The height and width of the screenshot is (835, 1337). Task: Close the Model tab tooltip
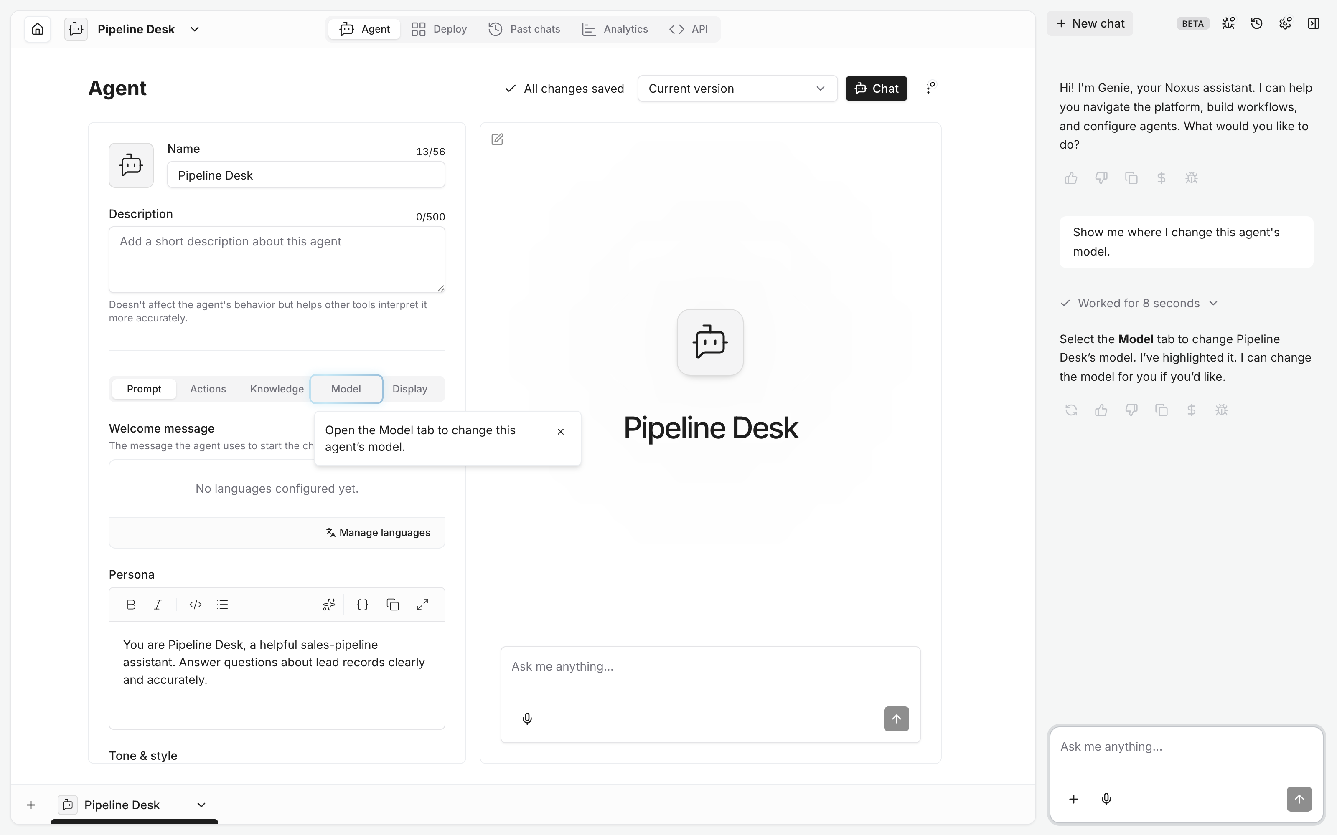coord(561,432)
